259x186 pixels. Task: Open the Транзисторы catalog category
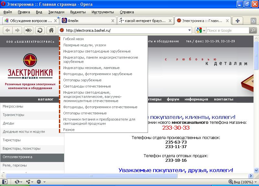(x=32, y=115)
